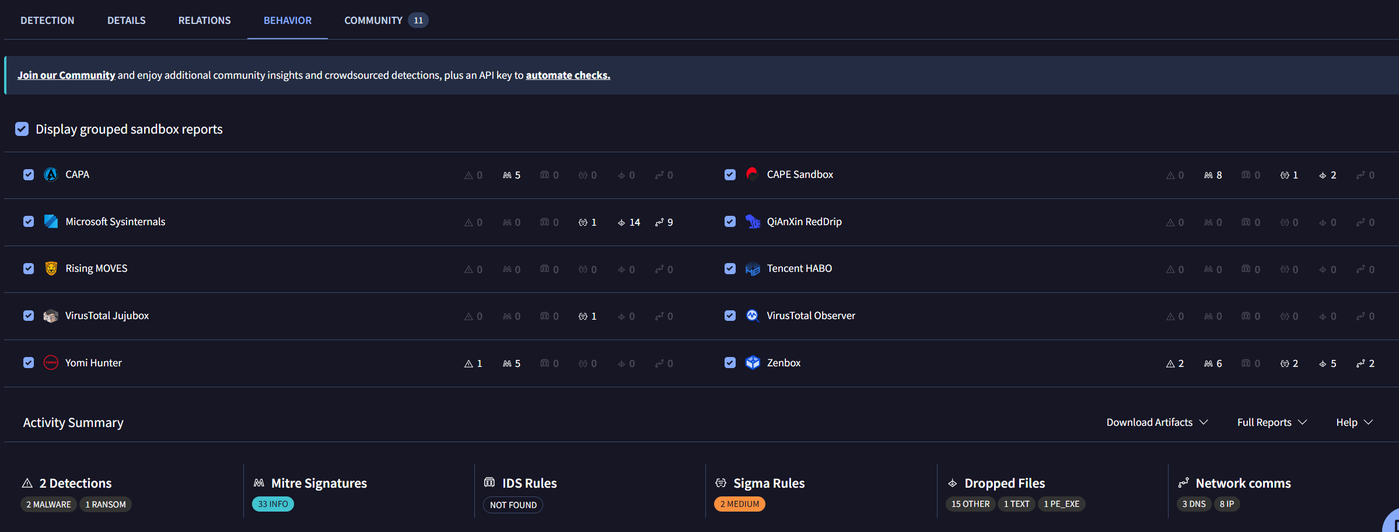
Task: Uncheck the Zenbox checkbox
Action: coord(730,363)
